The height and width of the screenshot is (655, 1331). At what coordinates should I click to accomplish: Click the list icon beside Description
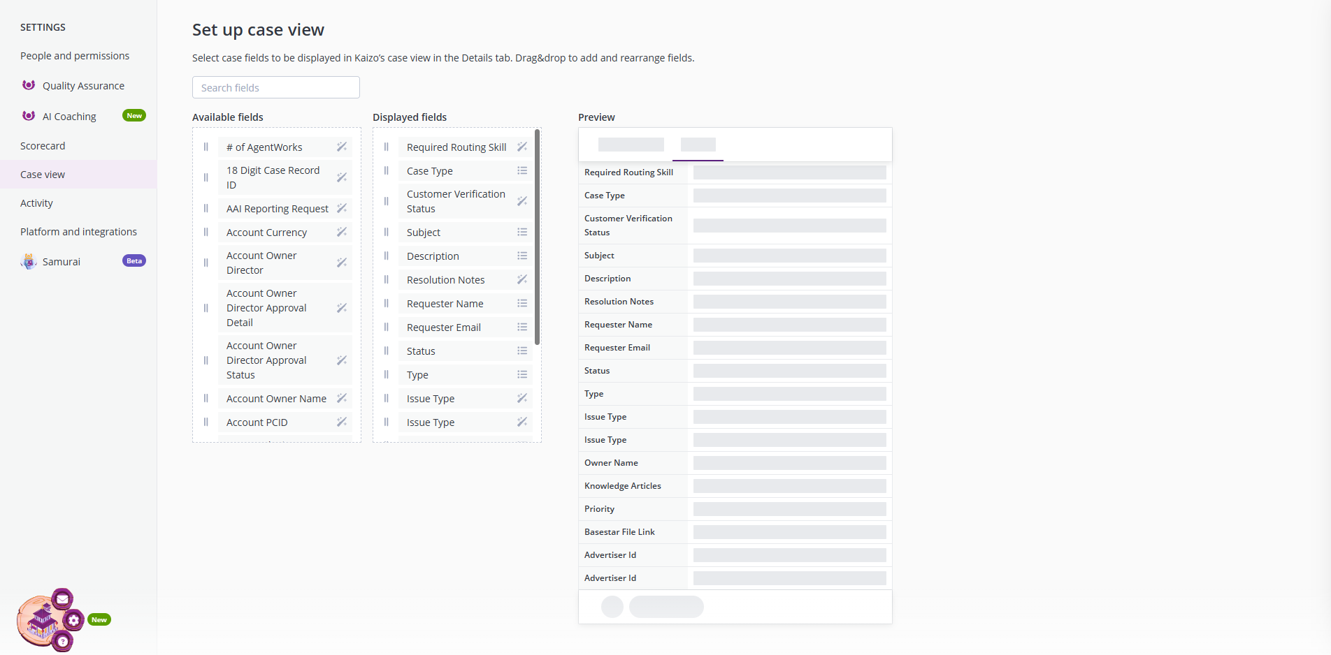pyautogui.click(x=522, y=256)
